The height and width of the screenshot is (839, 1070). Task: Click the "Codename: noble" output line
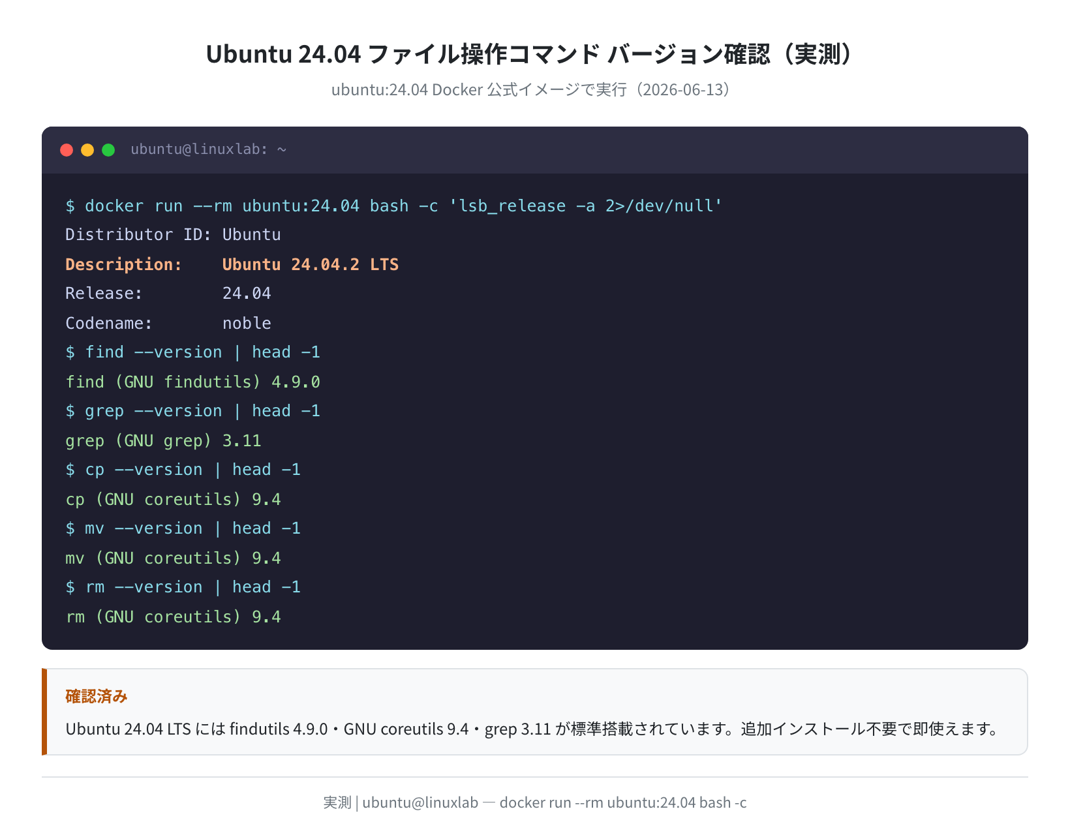168,323
